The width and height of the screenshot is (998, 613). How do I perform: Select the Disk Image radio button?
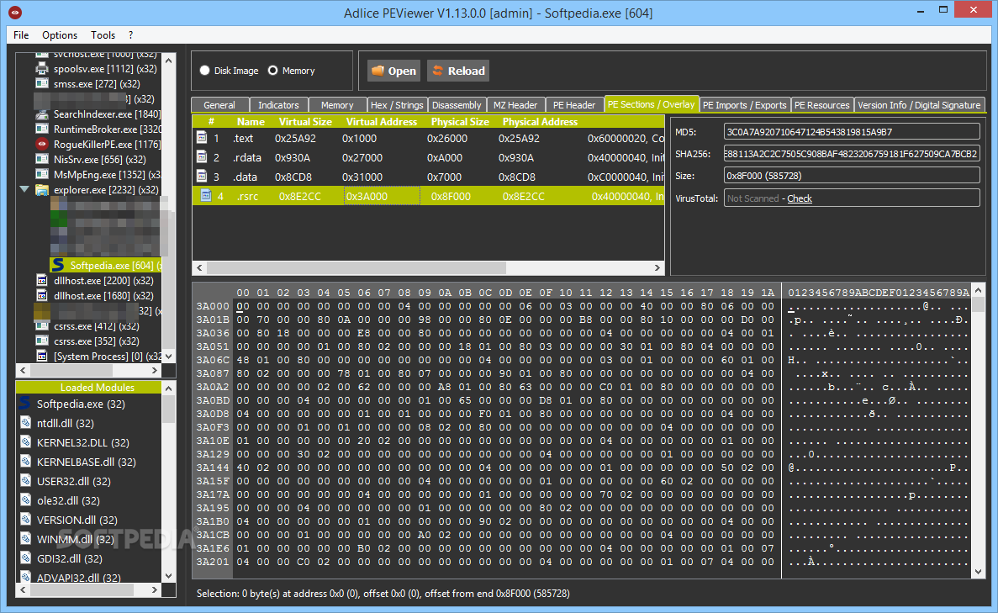tap(205, 71)
